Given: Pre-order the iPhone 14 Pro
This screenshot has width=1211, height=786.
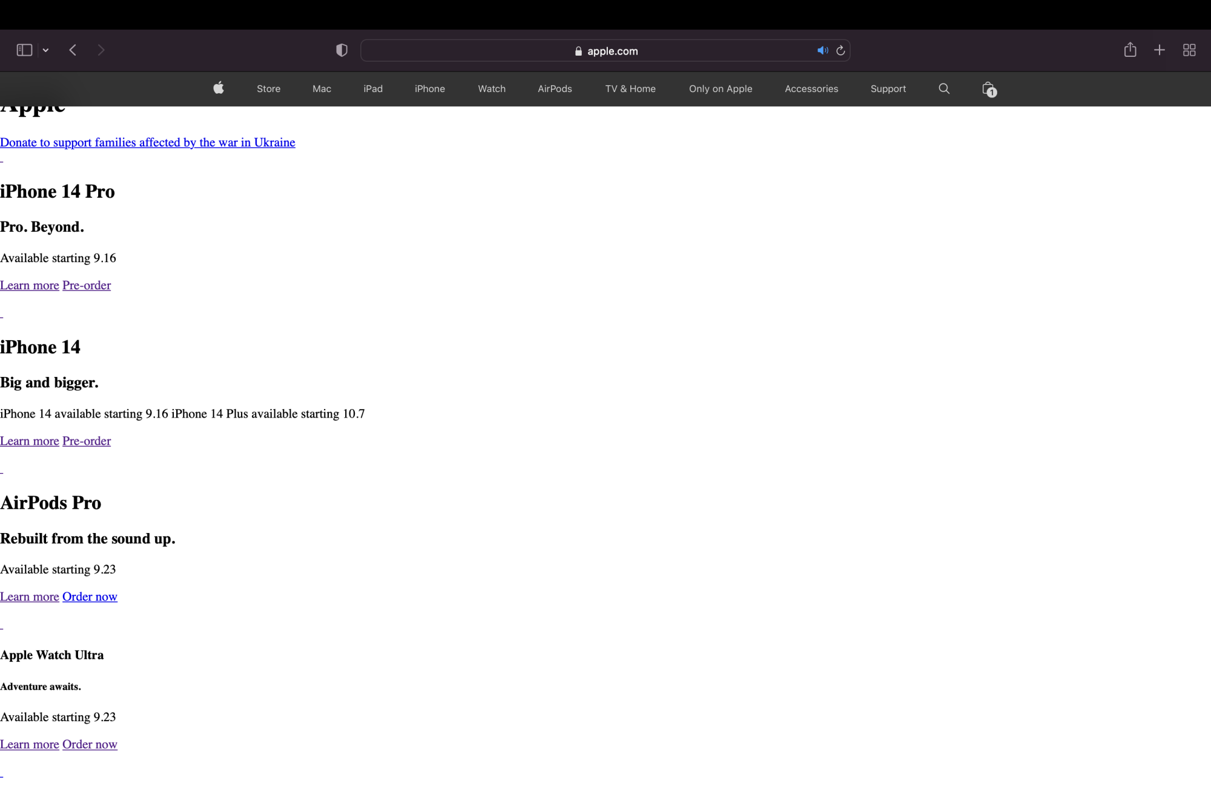Looking at the screenshot, I should (87, 285).
